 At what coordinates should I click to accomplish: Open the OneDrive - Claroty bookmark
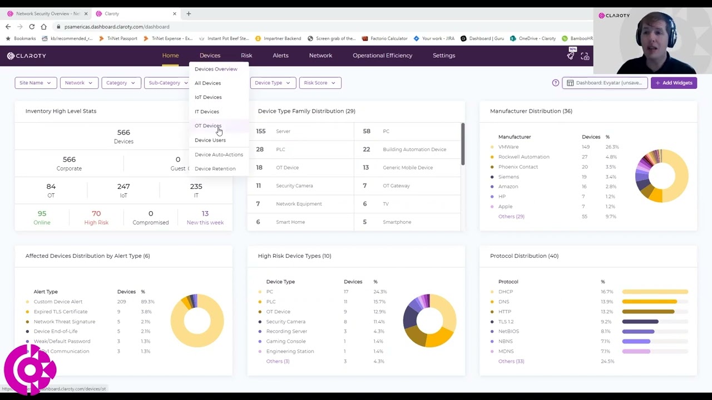532,38
